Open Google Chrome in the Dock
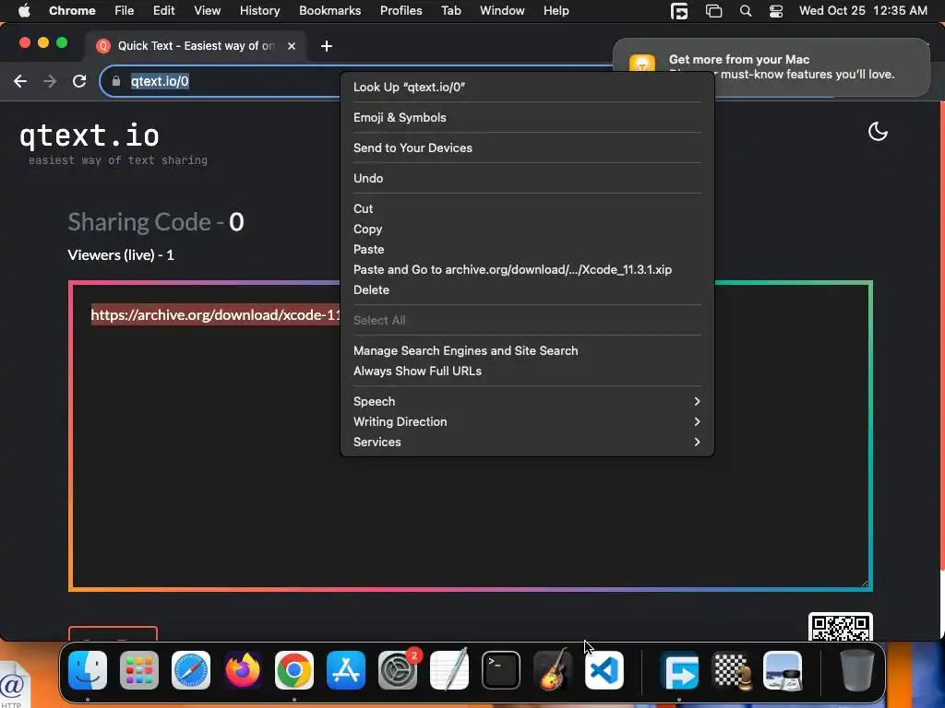 coord(294,670)
